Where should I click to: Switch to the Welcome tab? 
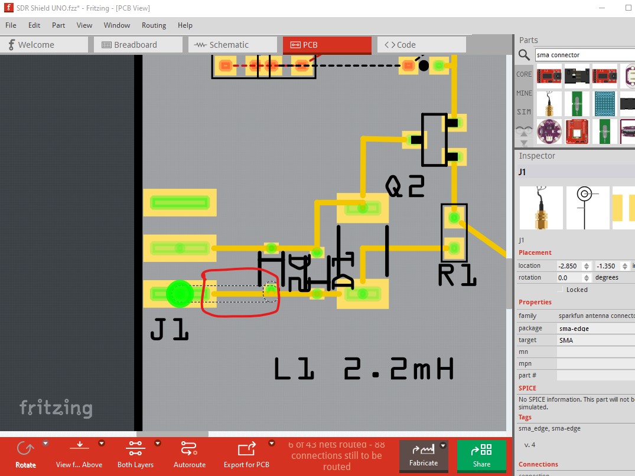pos(44,45)
